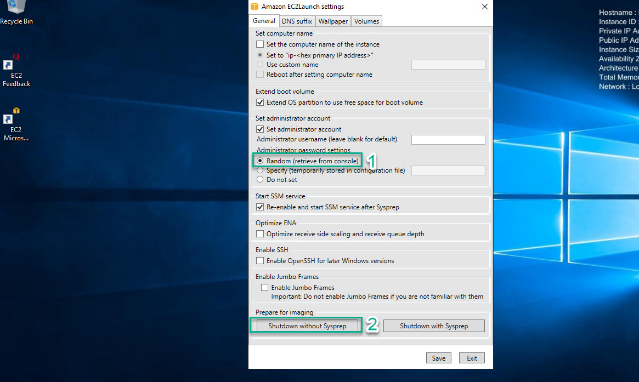The image size is (639, 382).
Task: Switch to the General tab
Action: [264, 21]
